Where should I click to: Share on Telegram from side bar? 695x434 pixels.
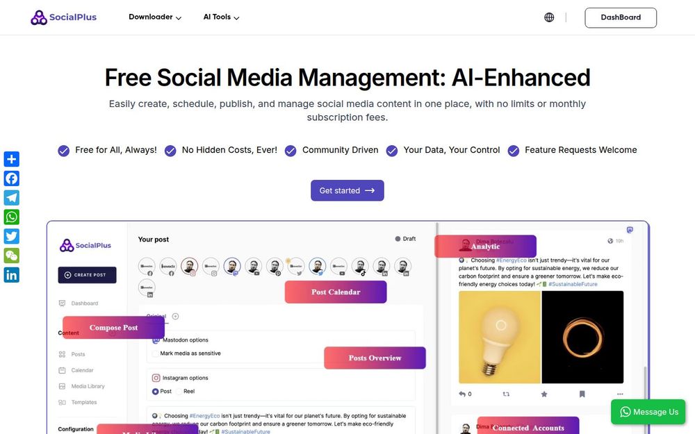(x=12, y=197)
